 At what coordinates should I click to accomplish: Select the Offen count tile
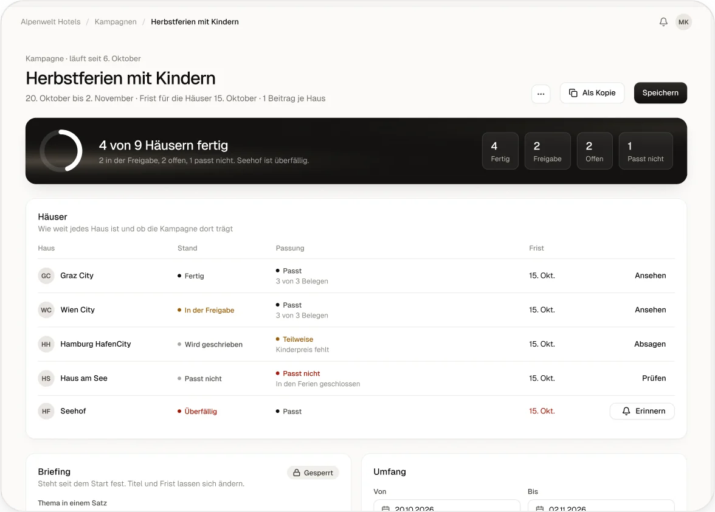pos(595,151)
